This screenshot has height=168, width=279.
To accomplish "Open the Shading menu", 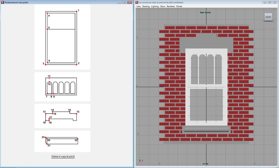I will (x=146, y=6).
